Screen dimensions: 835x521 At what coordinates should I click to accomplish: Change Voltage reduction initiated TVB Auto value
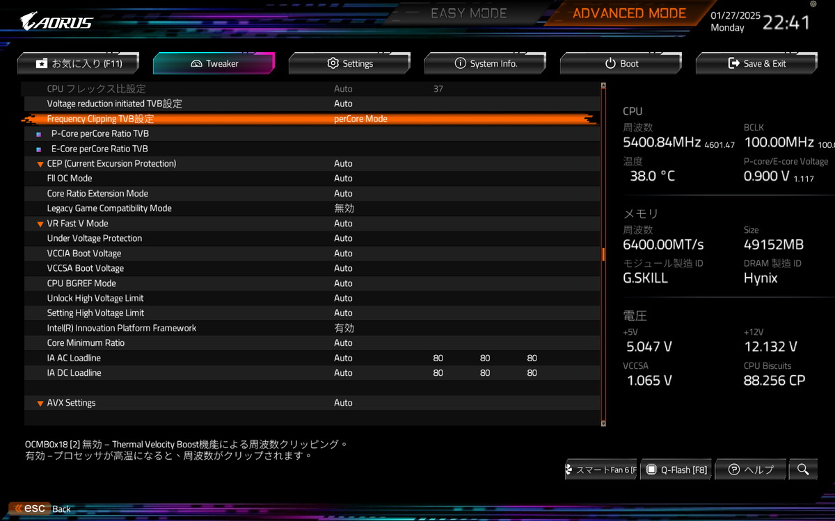343,104
